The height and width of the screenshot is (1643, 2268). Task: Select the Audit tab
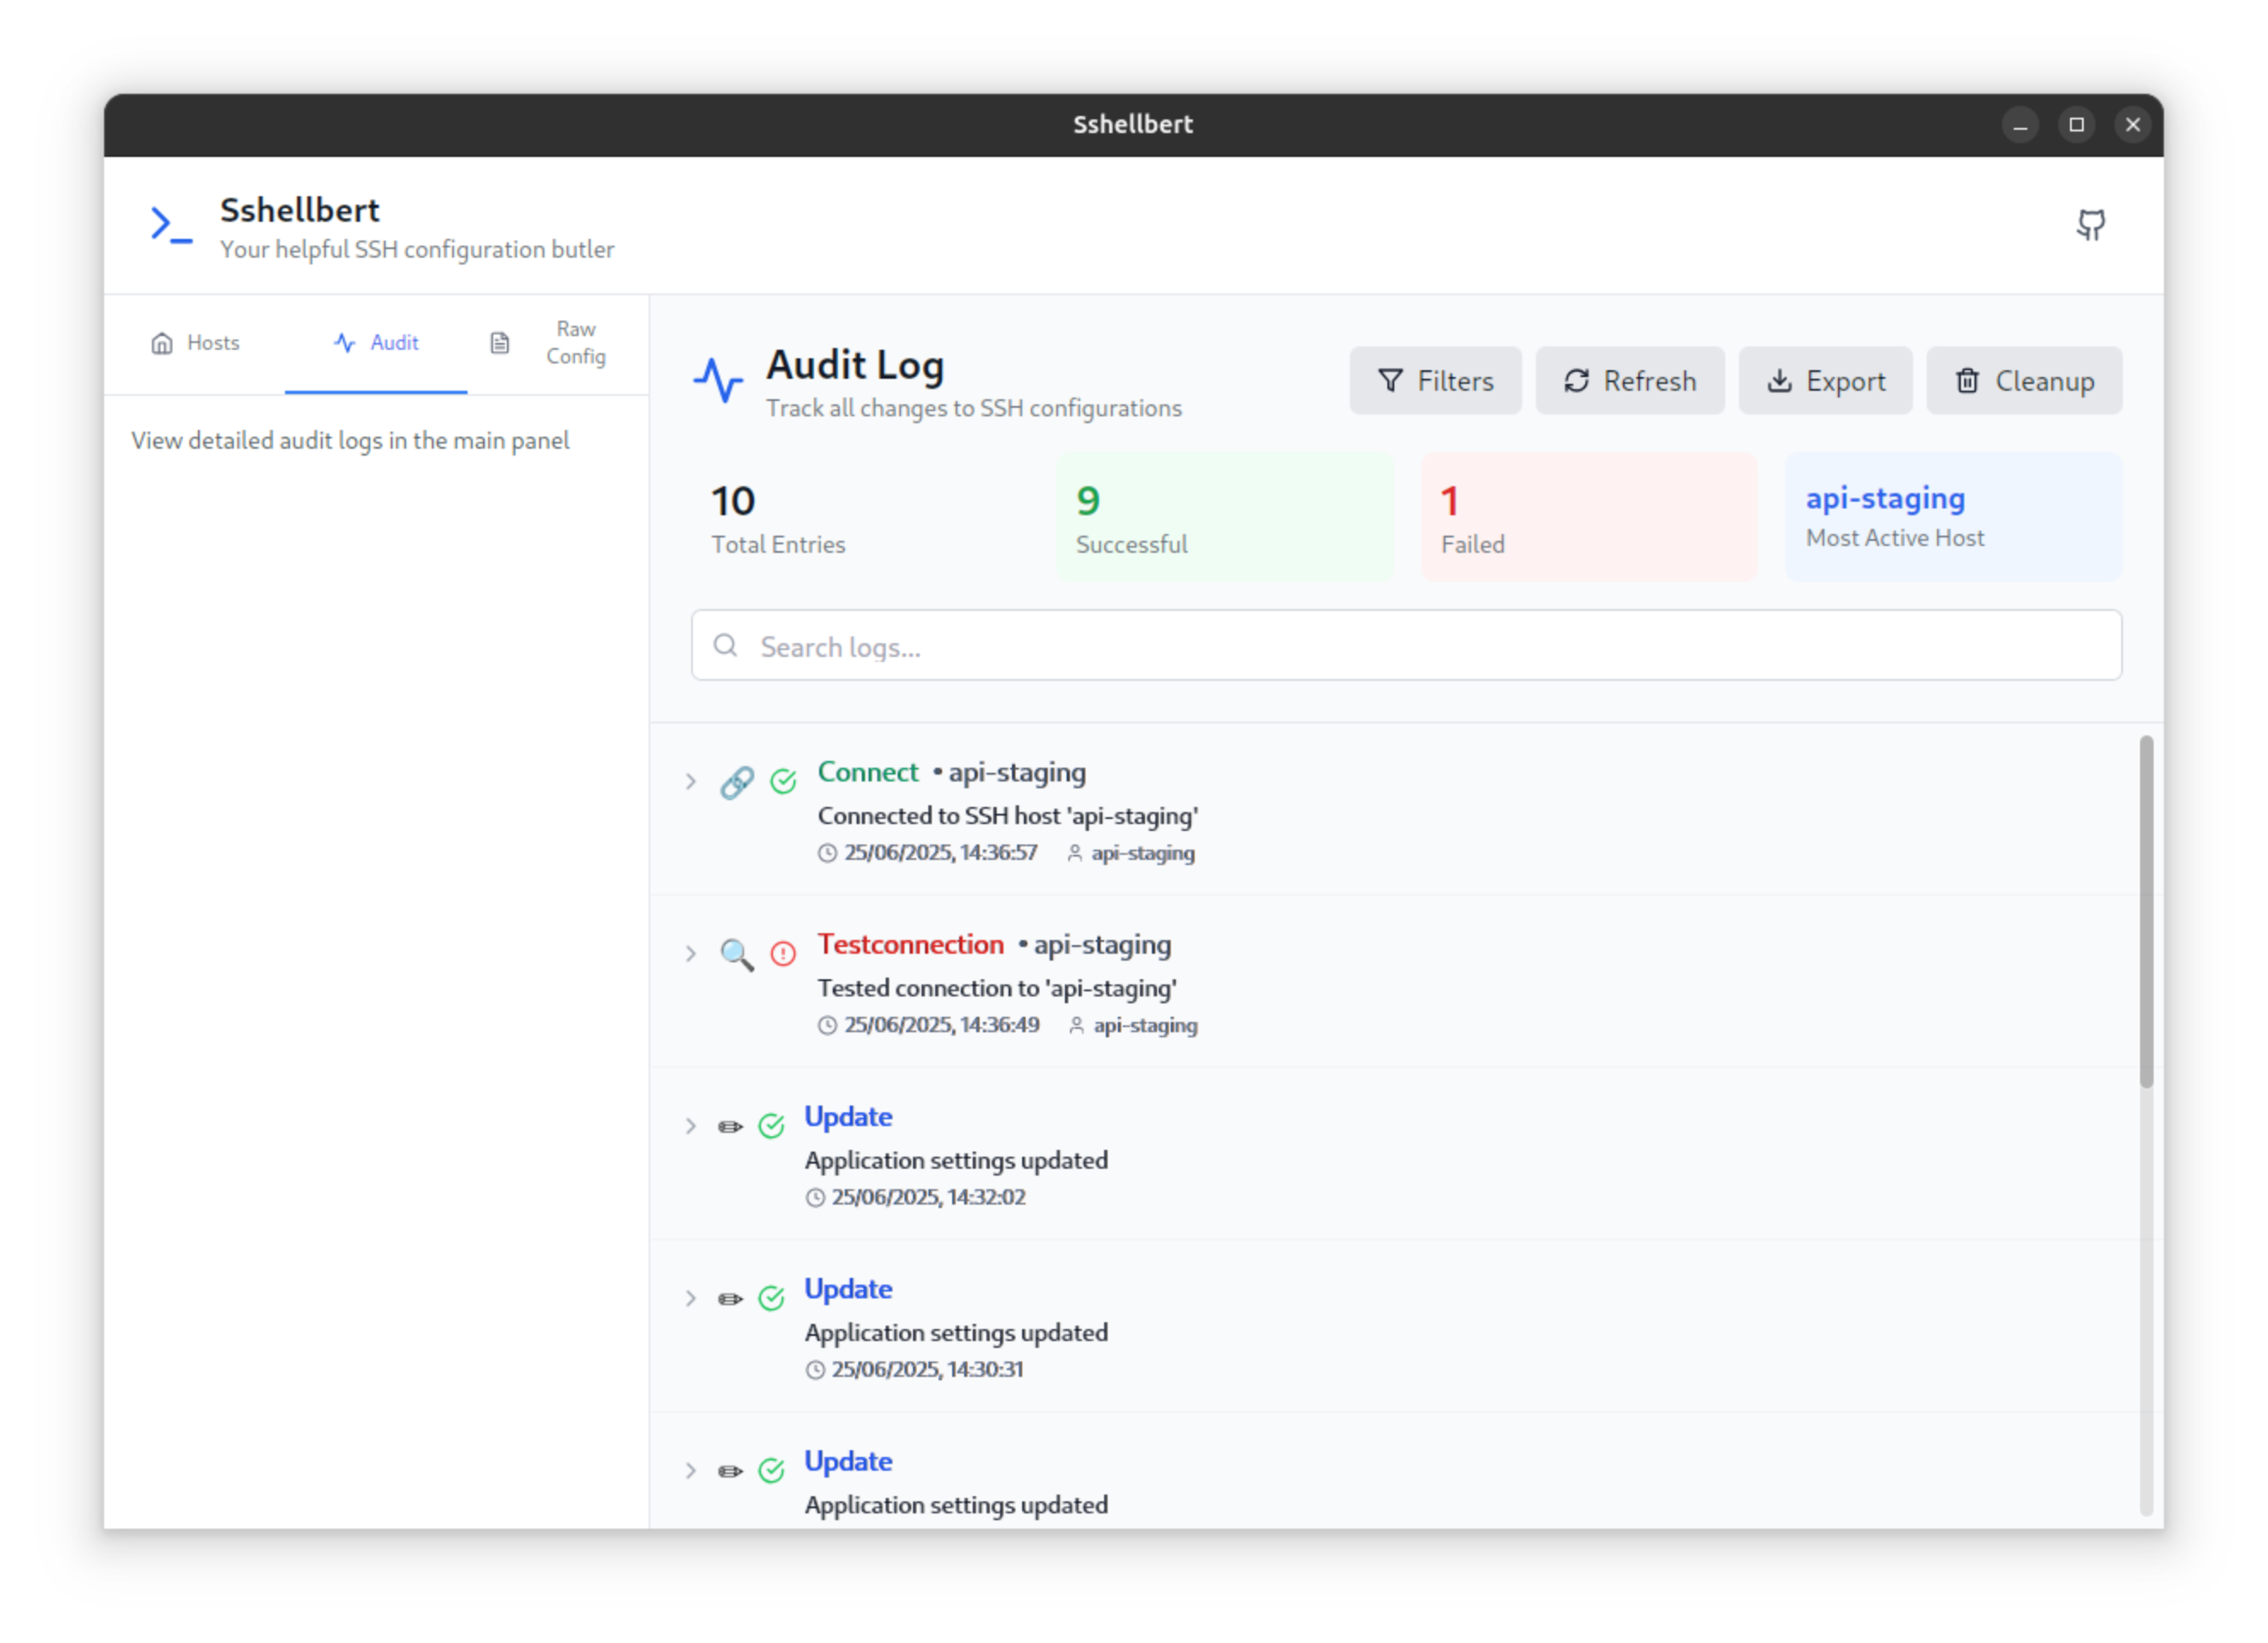click(x=376, y=343)
